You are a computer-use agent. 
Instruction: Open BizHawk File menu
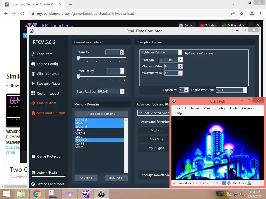pos(178,108)
